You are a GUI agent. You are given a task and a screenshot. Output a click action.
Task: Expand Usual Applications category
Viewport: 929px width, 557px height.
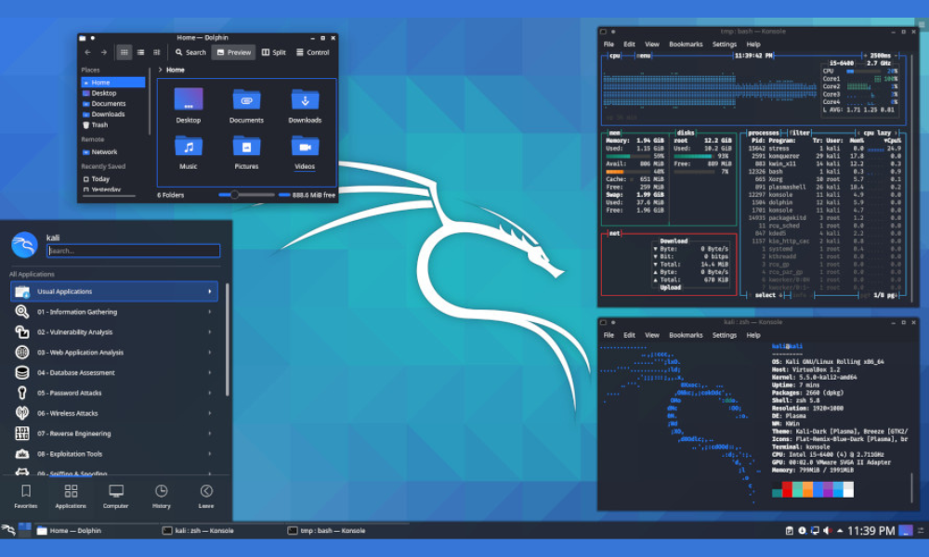click(114, 291)
